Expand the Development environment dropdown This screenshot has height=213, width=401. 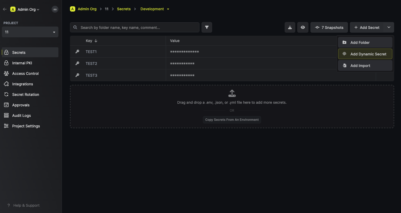pos(155,9)
